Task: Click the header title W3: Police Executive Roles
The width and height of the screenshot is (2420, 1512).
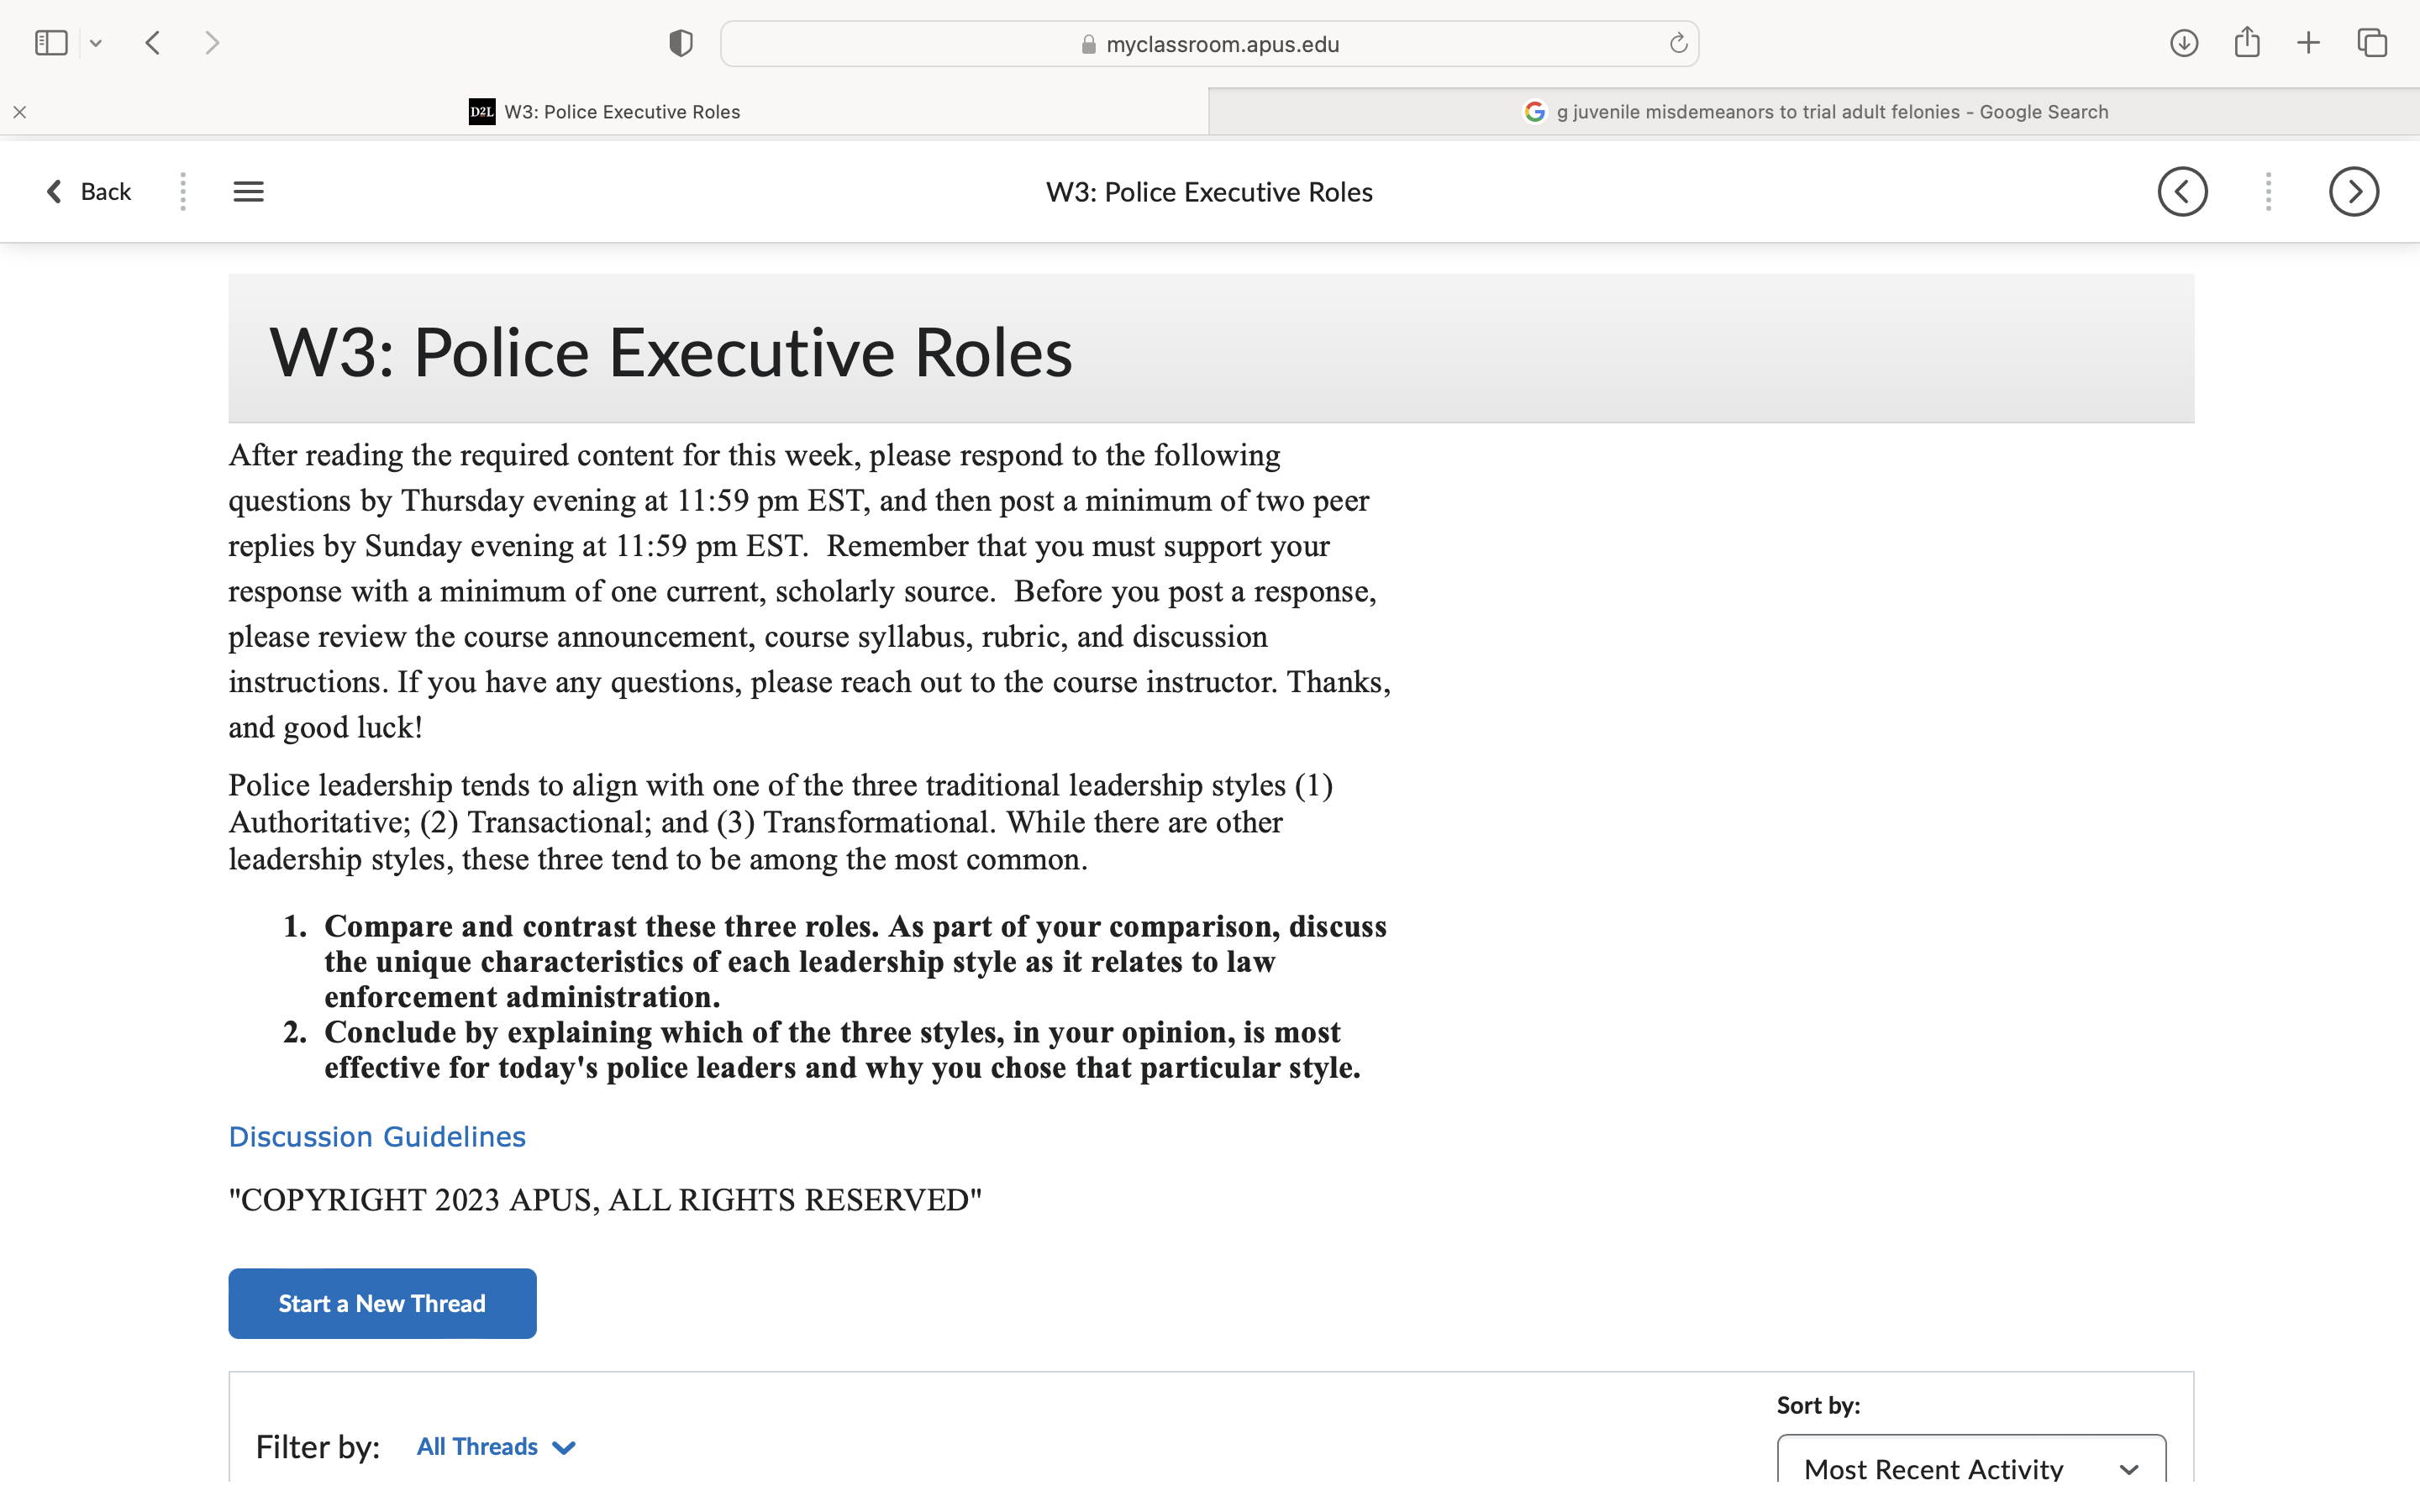Action: click(x=1209, y=192)
